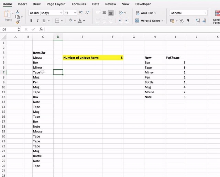This screenshot has width=220, height=177.
Task: Click the Format Painter brush icon
Action: (18, 22)
